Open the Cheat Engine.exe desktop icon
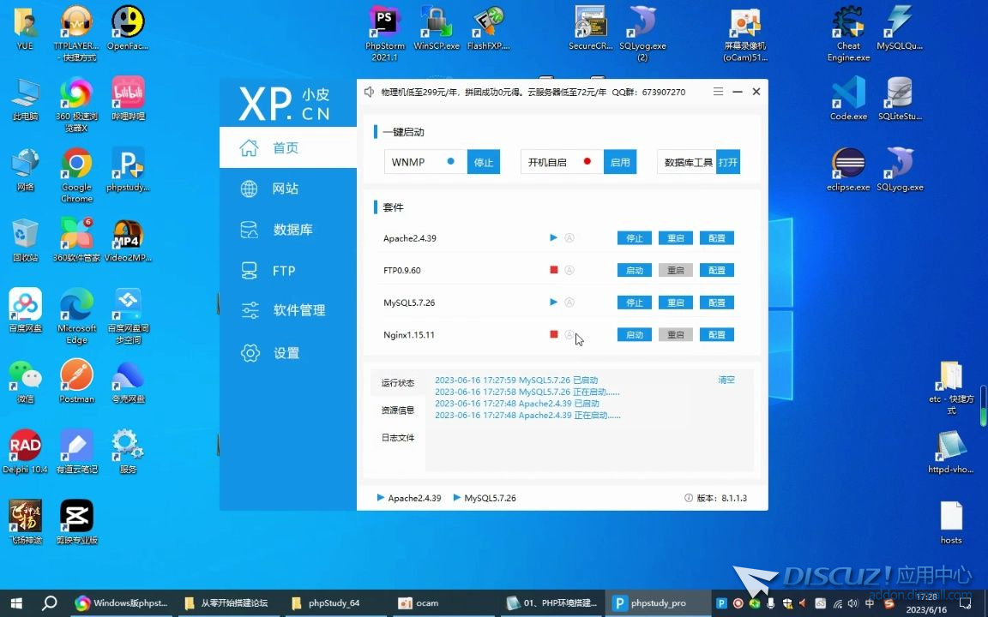988x617 pixels. (x=848, y=33)
